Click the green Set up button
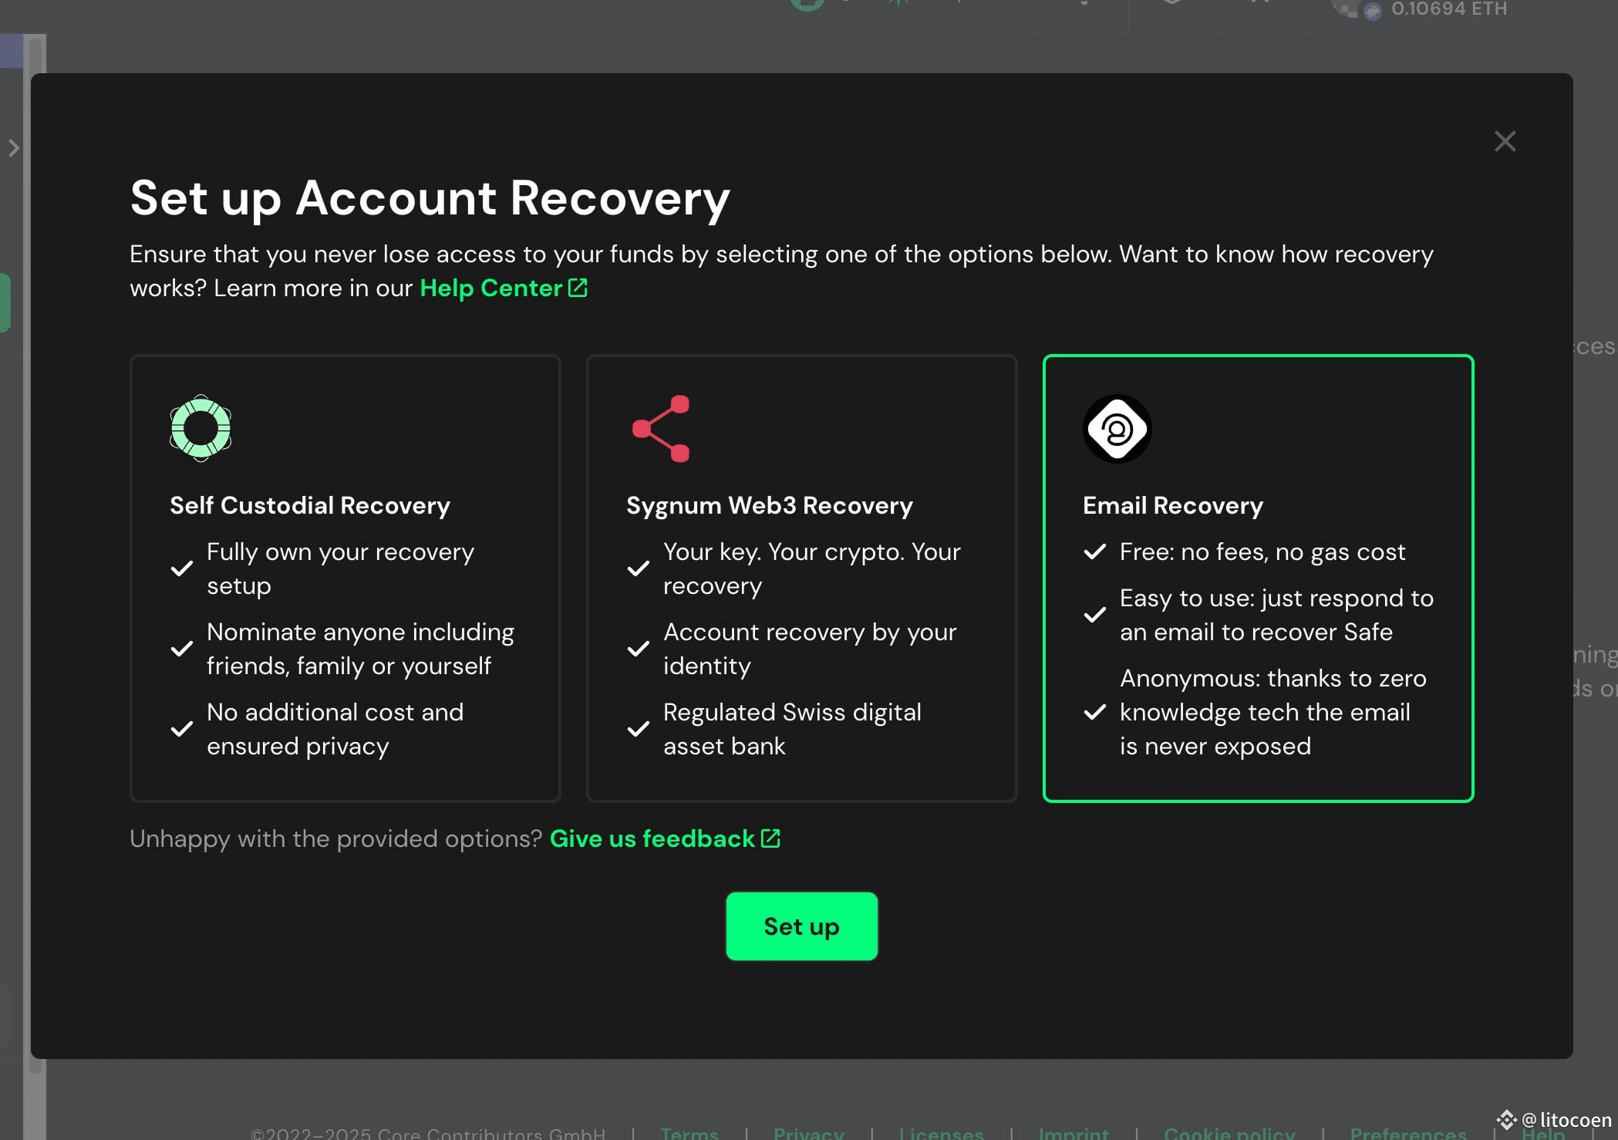 coord(801,926)
